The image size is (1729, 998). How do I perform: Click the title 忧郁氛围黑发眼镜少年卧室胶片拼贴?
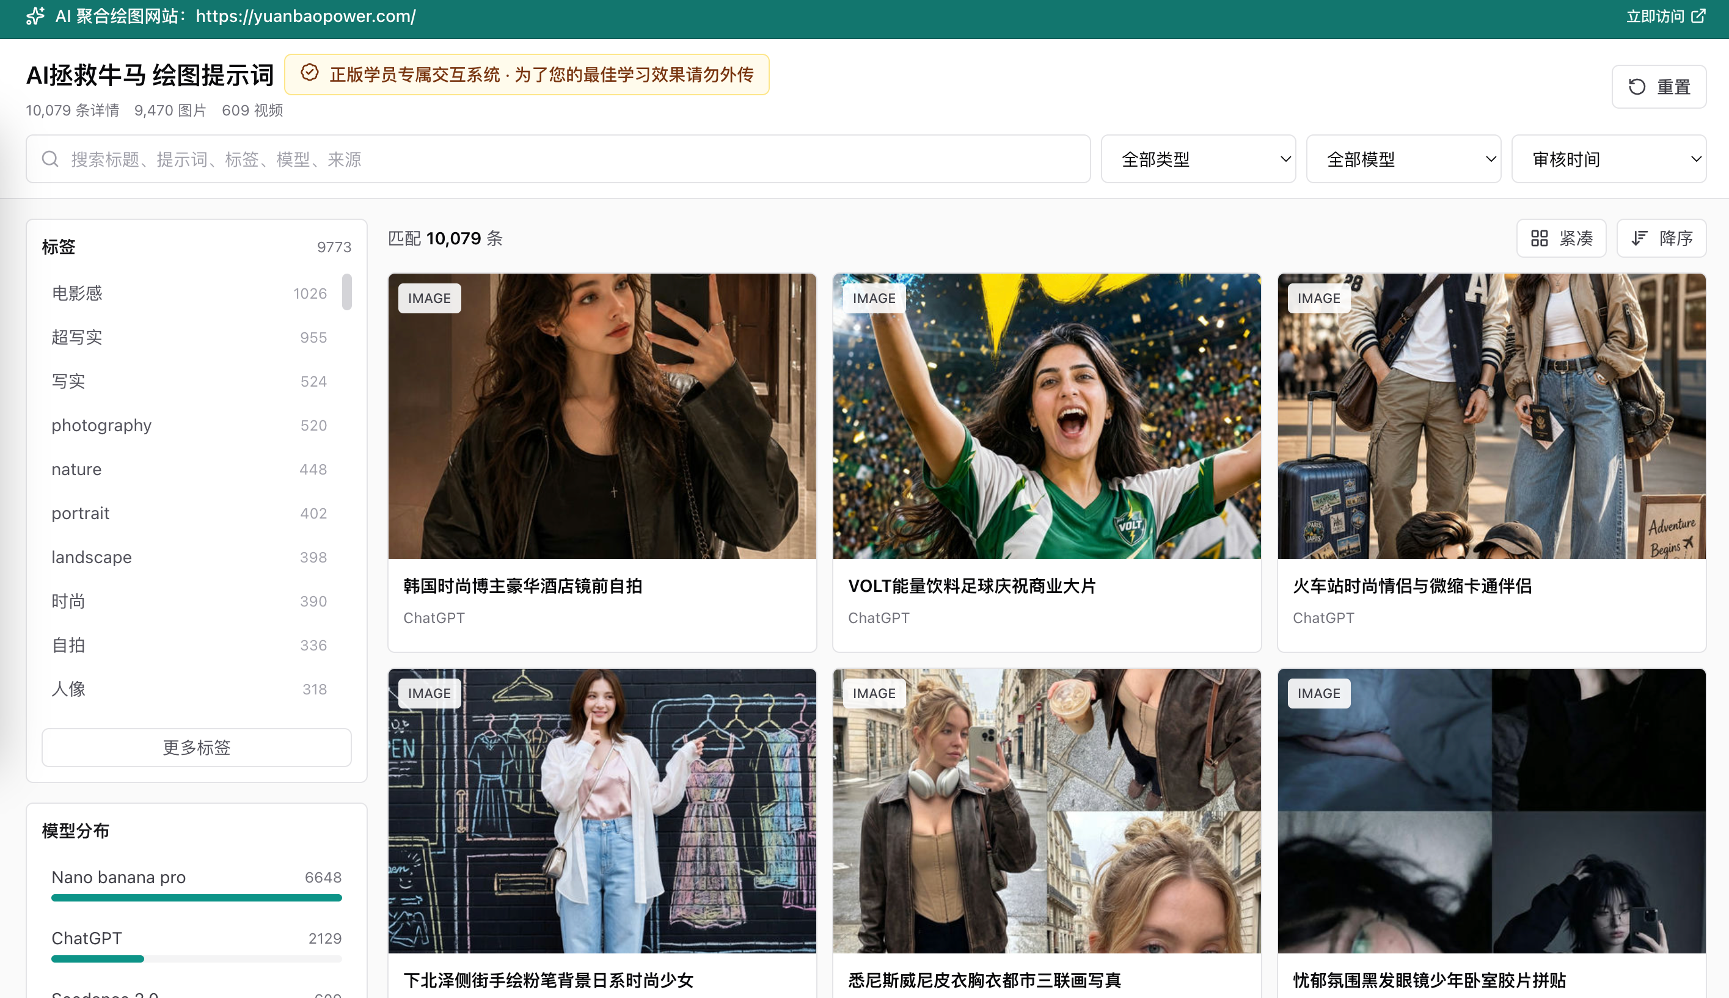tap(1430, 980)
